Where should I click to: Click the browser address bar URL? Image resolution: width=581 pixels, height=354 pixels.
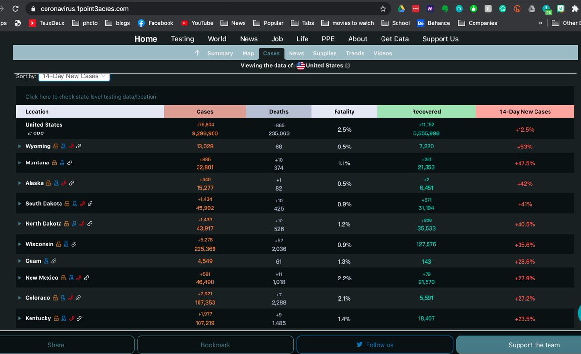point(84,9)
